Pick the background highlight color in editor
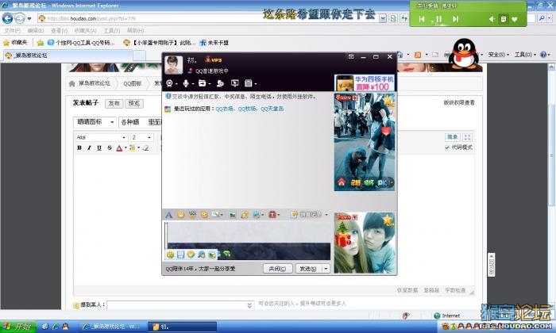556x333 pixels. (x=133, y=148)
